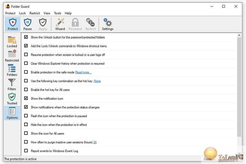Click 'Report events to Windows Event Log' text
Screen dimensions: 246x164
(54, 151)
